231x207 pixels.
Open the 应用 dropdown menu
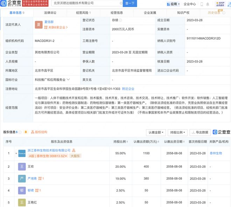[x=173, y=4]
